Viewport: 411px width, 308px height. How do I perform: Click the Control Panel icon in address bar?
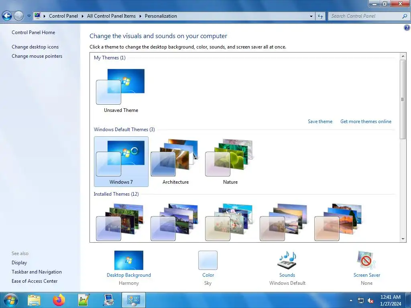point(37,16)
